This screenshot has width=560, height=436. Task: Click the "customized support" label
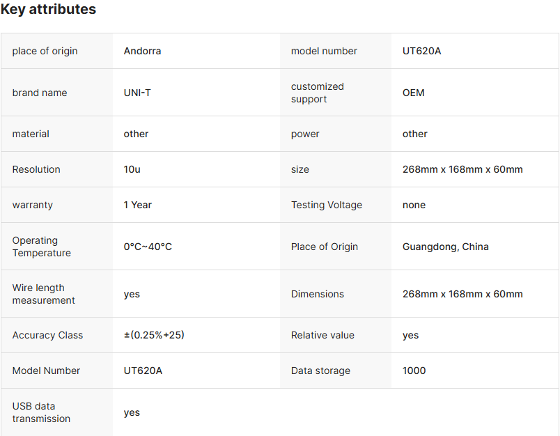coord(318,93)
